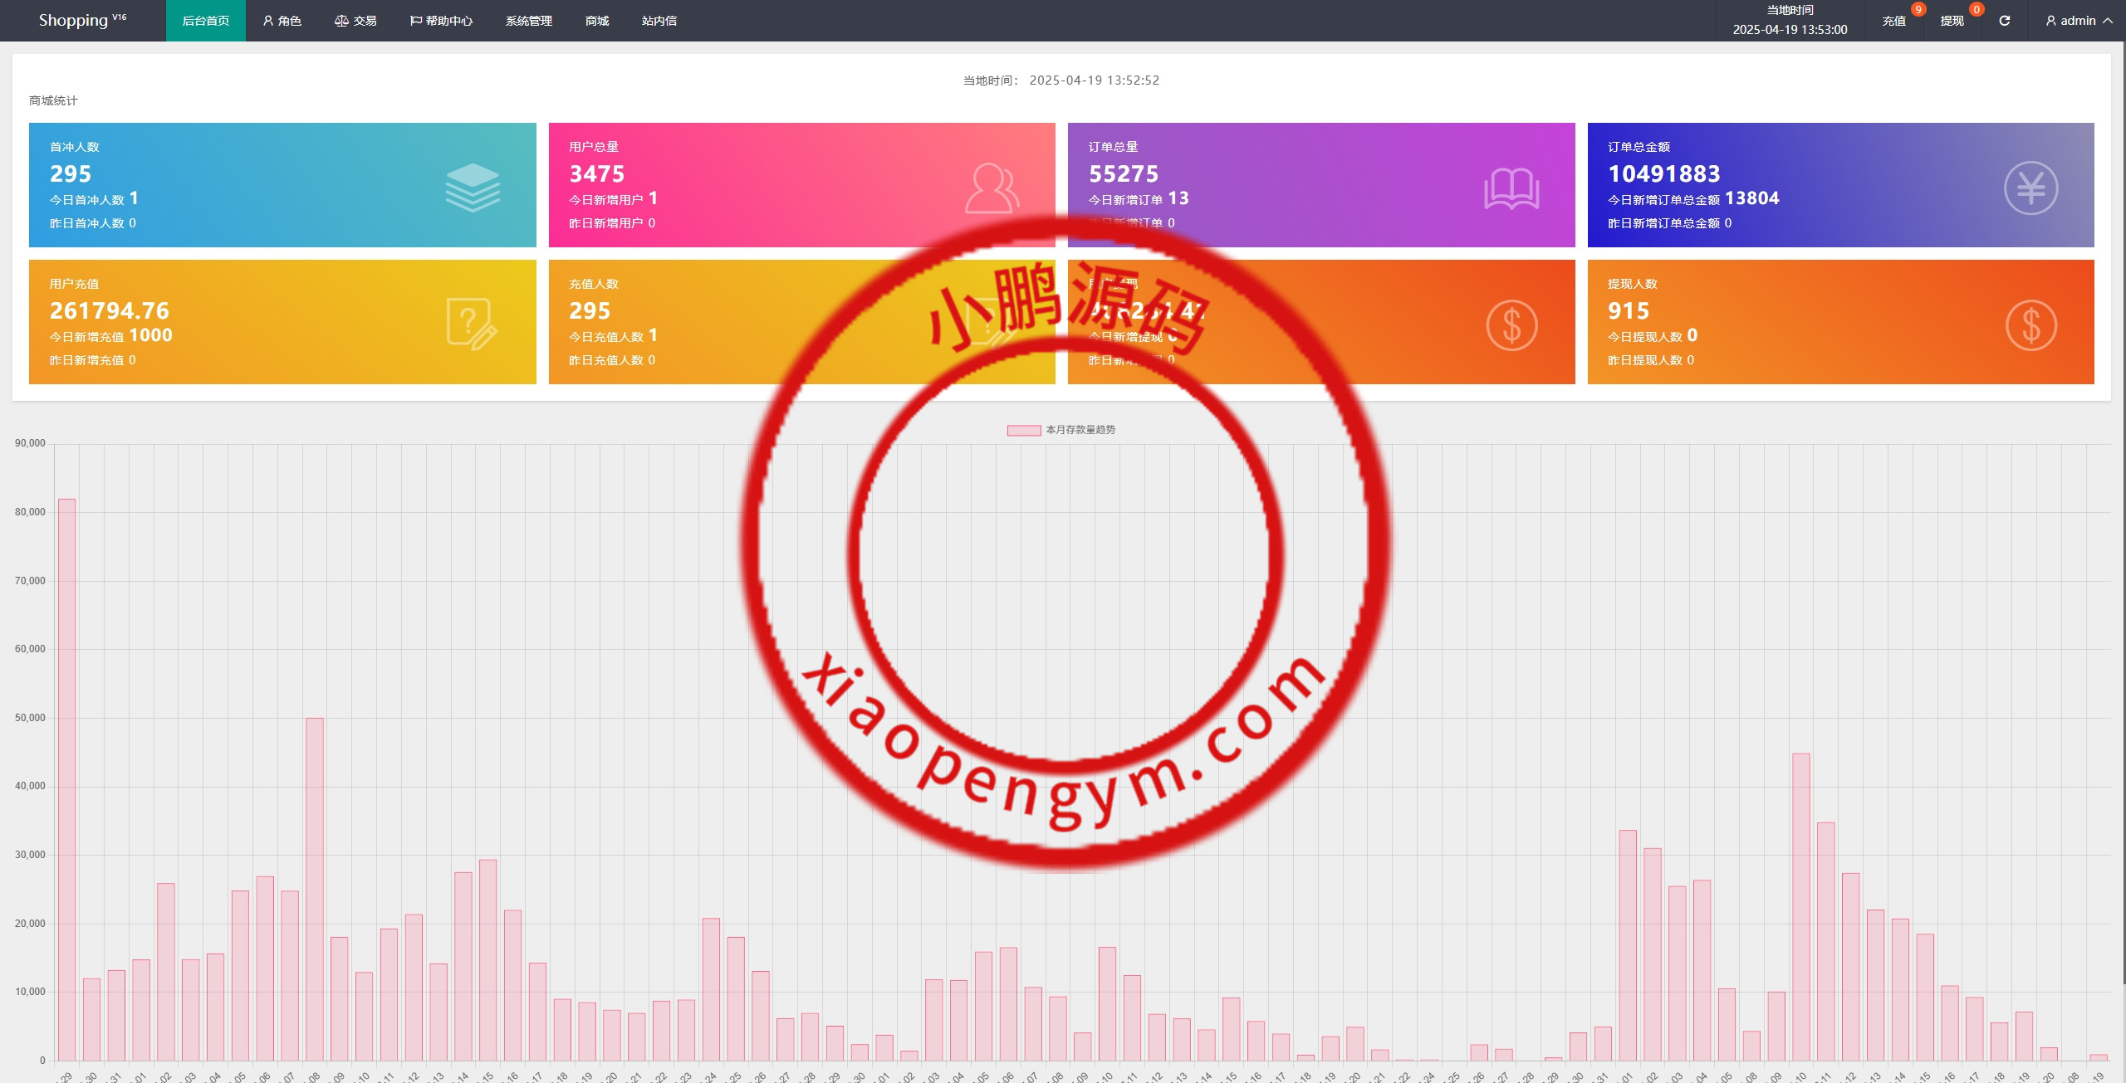Click the tallest bar in deposit chart
Image resolution: width=2126 pixels, height=1083 pixels.
pos(67,778)
